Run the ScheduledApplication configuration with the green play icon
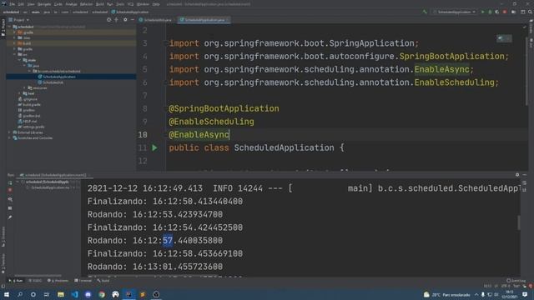The width and height of the screenshot is (534, 300). point(482,12)
